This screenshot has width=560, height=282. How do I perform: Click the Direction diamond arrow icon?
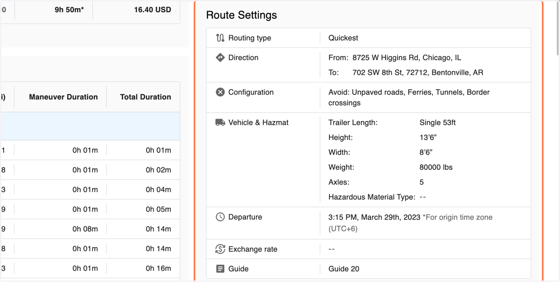tap(220, 58)
